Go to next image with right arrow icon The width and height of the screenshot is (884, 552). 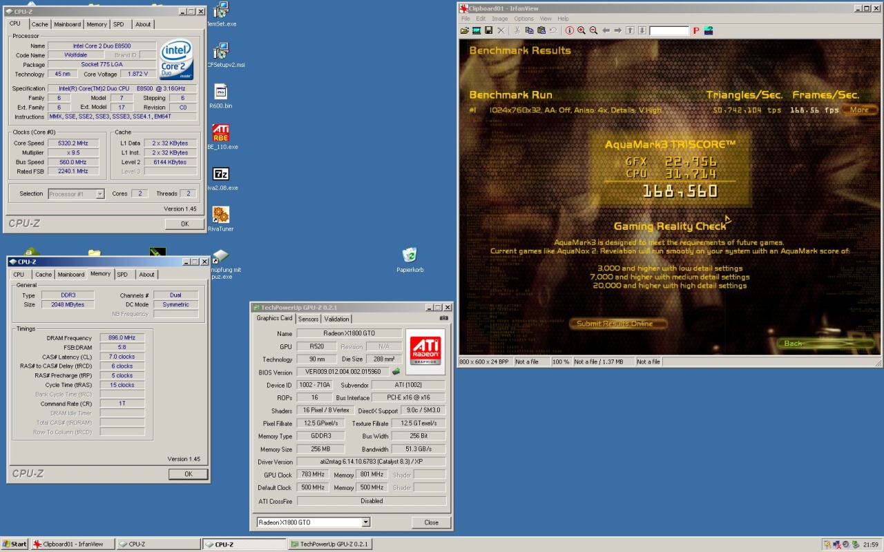pos(617,30)
